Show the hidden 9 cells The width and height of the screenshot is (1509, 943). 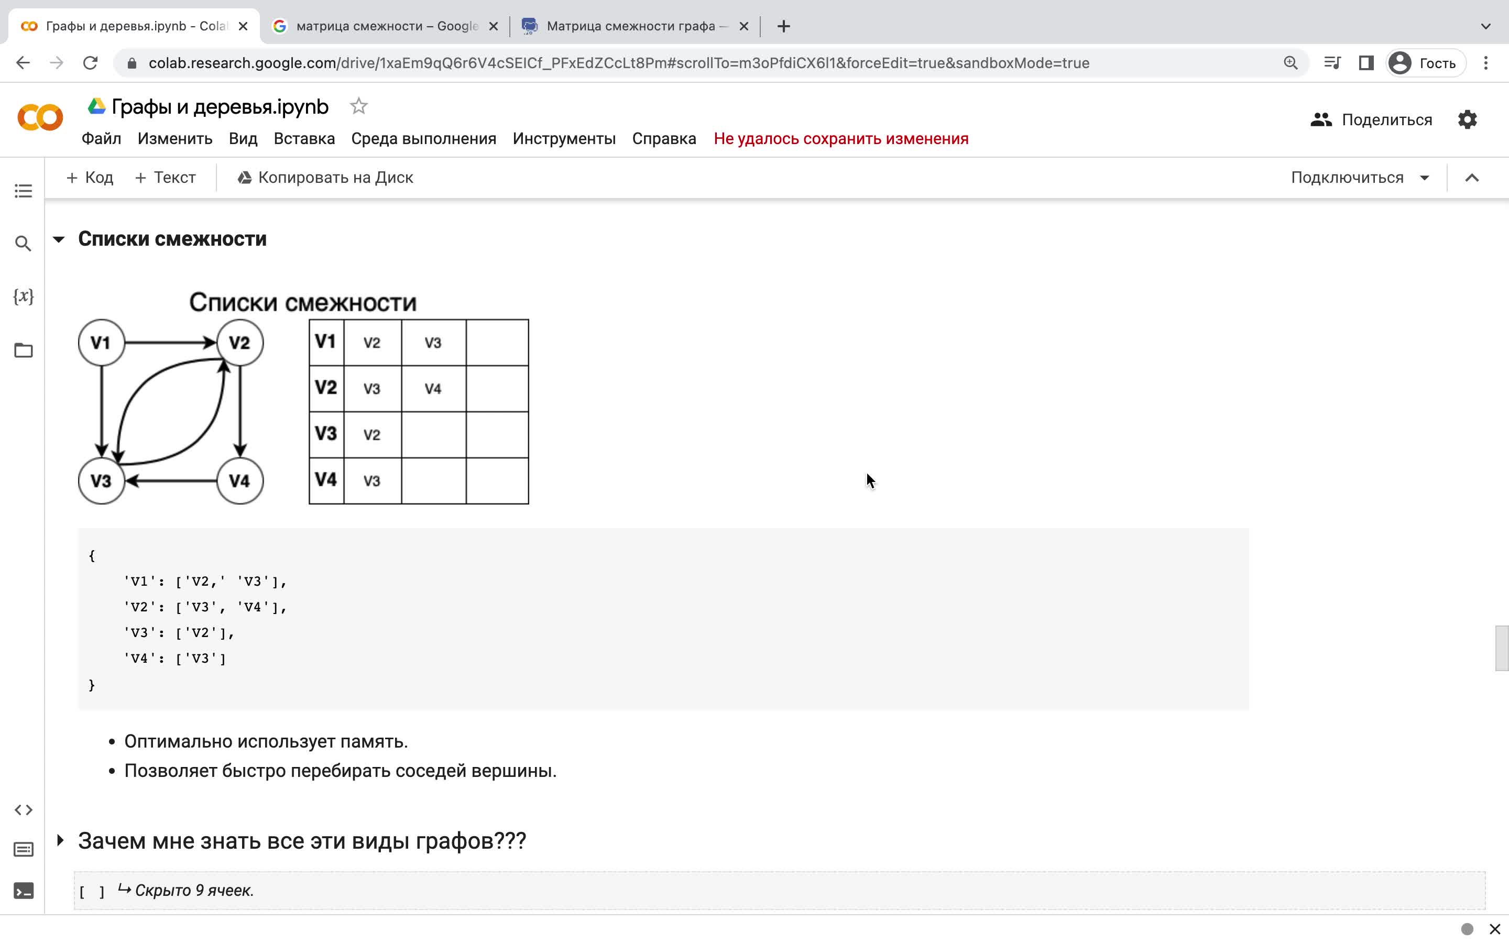pyautogui.click(x=194, y=890)
